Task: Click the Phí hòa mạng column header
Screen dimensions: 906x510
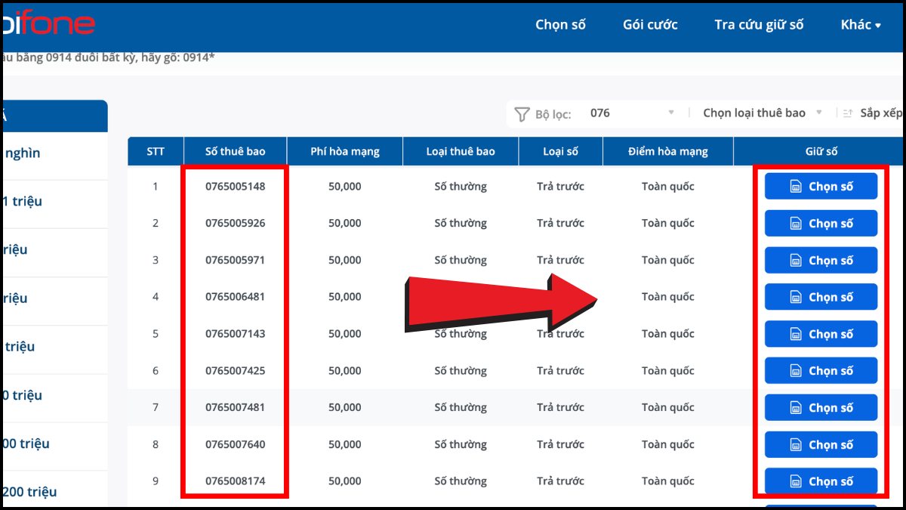Action: [x=345, y=151]
